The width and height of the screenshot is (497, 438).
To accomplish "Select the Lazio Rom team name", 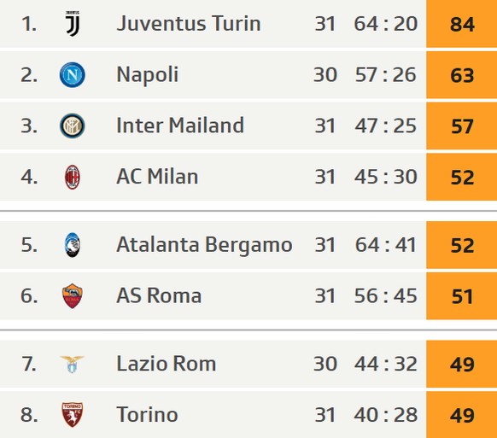I will click(x=166, y=364).
